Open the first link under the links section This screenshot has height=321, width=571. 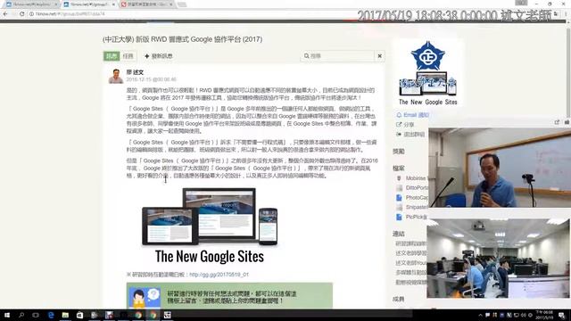pyautogui.click(x=410, y=243)
